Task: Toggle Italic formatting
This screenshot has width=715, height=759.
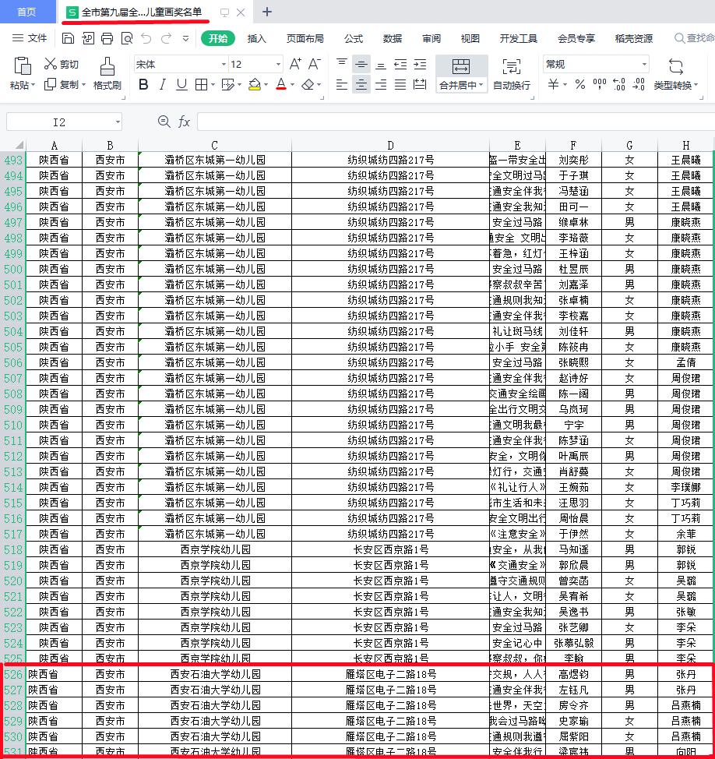Action: click(163, 85)
